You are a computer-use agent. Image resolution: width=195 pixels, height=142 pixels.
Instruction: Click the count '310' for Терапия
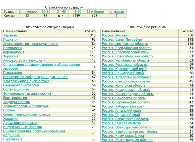tap(93, 35)
